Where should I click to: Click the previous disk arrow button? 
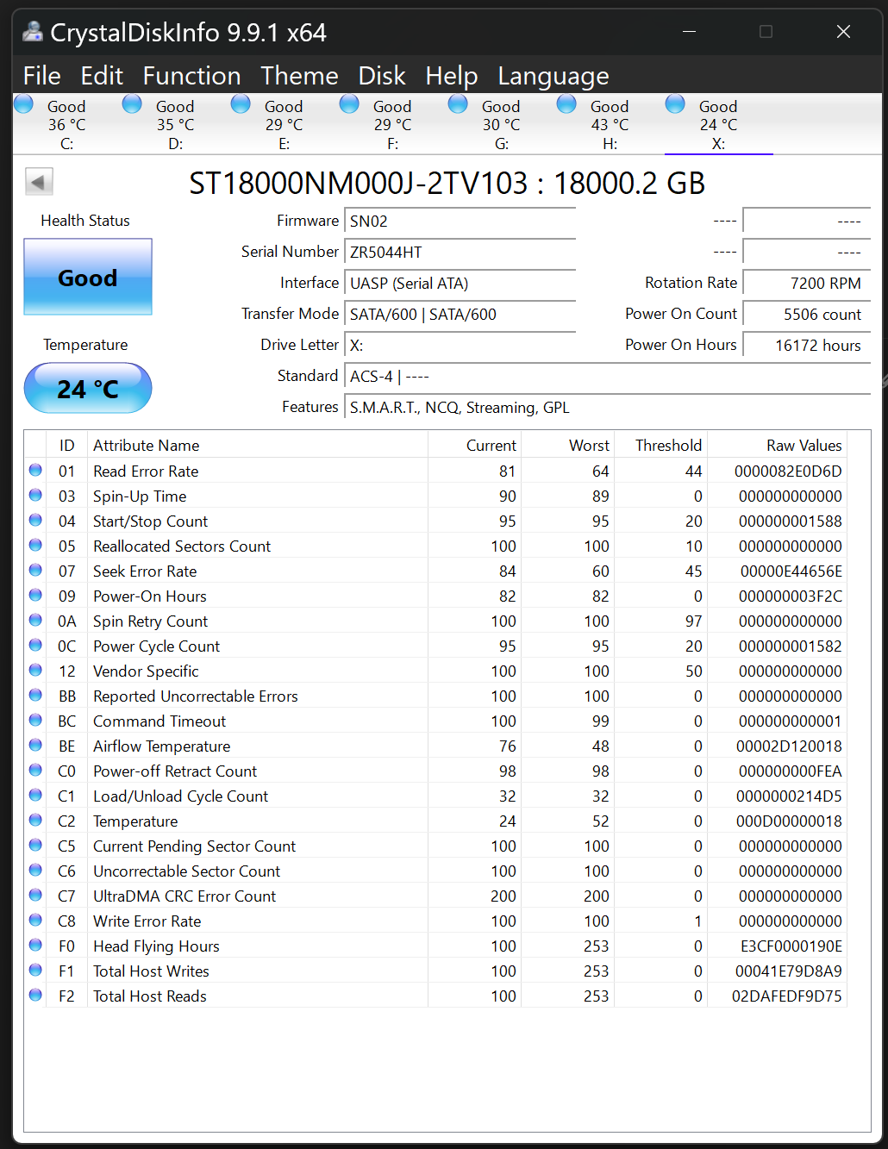(39, 182)
